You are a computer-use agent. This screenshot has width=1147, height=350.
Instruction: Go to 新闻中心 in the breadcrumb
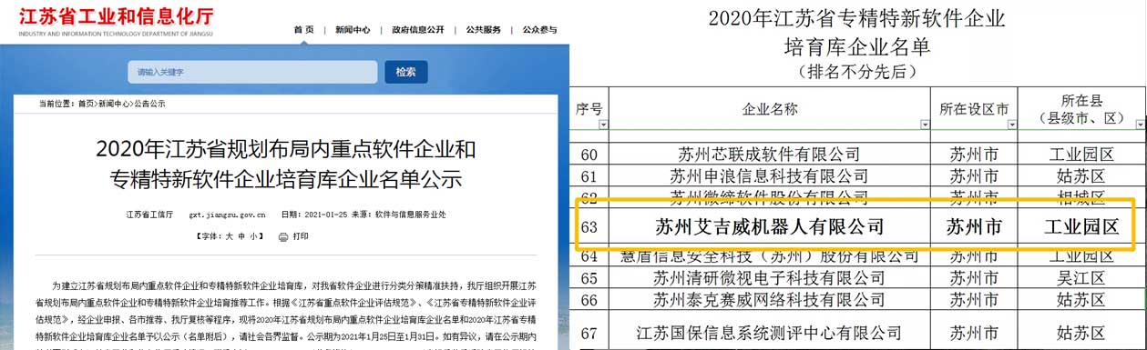point(114,104)
